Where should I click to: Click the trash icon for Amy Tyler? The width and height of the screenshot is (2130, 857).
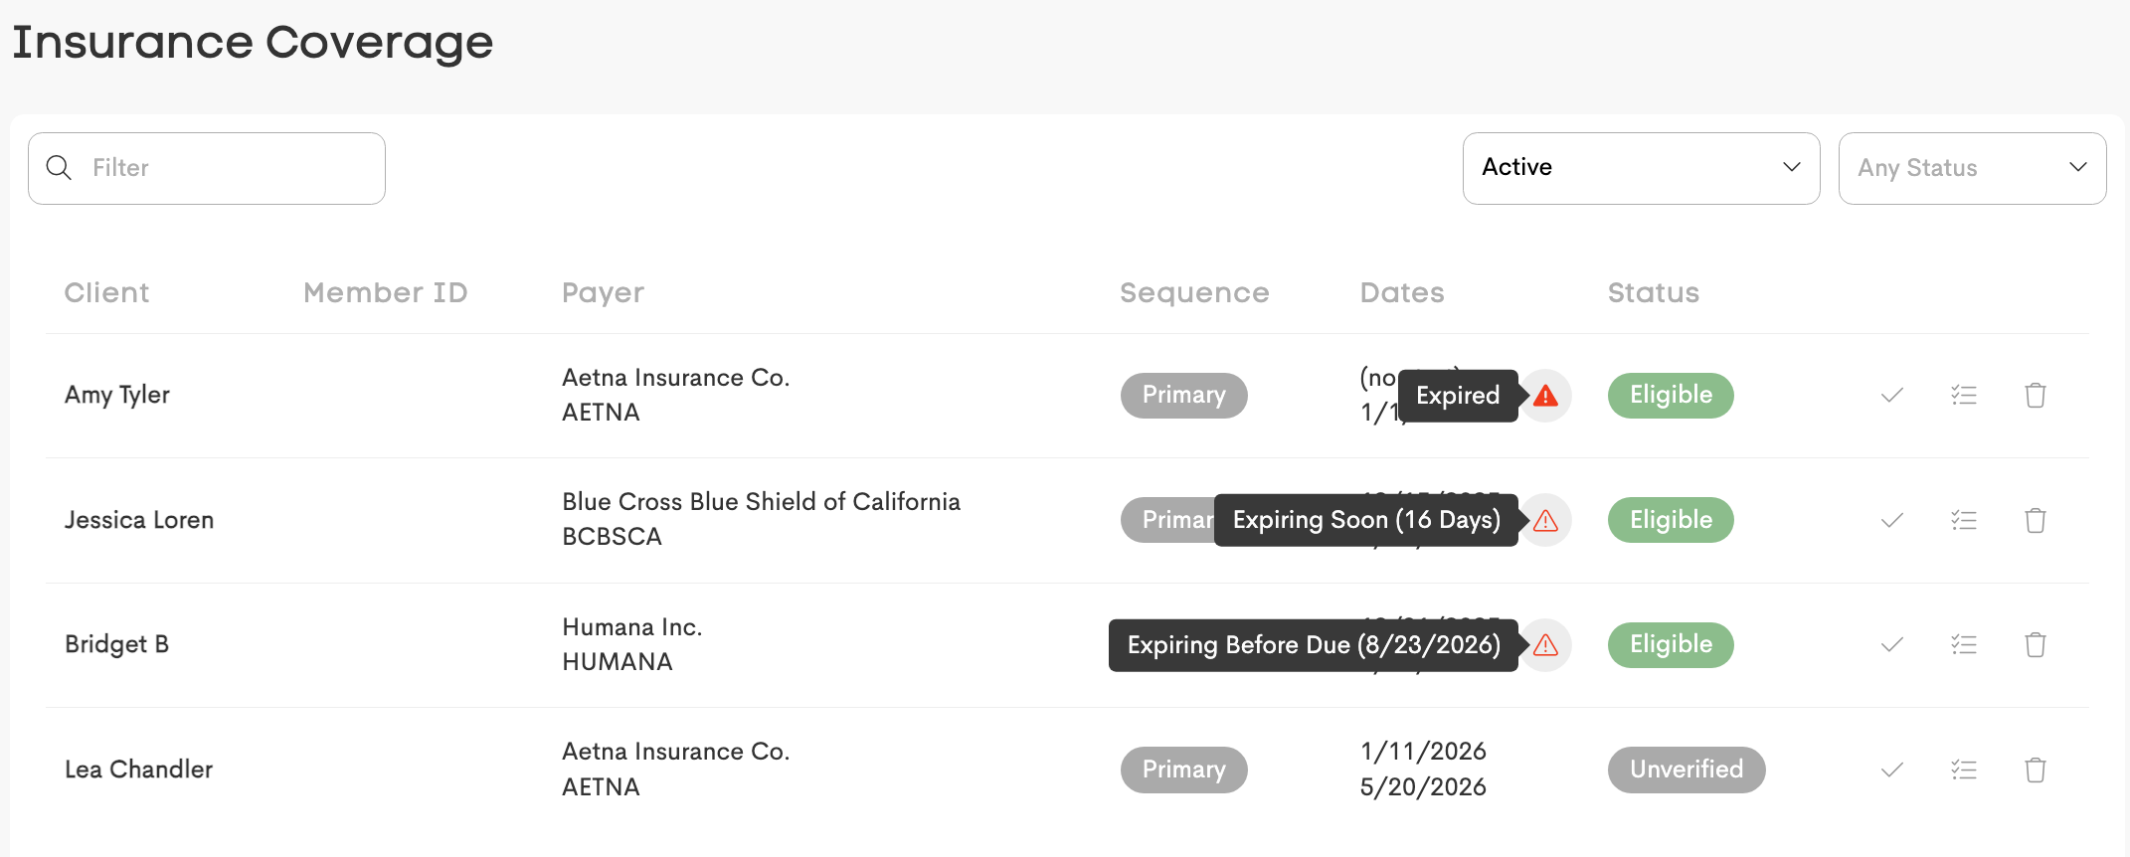2035,396
